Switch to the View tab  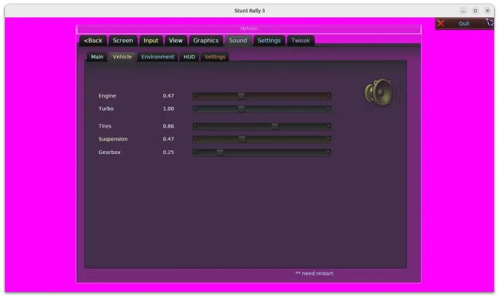(x=175, y=41)
